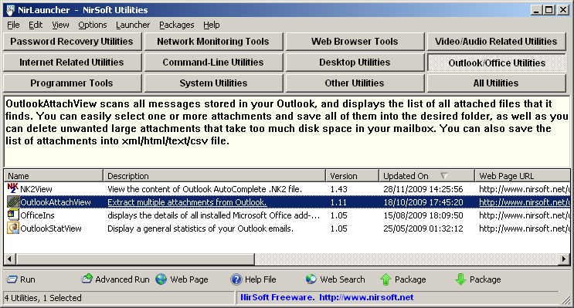Open the Edit menu
This screenshot has width=574, height=308.
click(x=36, y=25)
